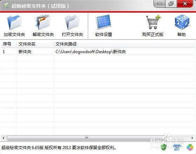This screenshot has height=154, width=196.
Task: Click status bar text 超级秘密文件夹 6.65版
Action: (22, 148)
